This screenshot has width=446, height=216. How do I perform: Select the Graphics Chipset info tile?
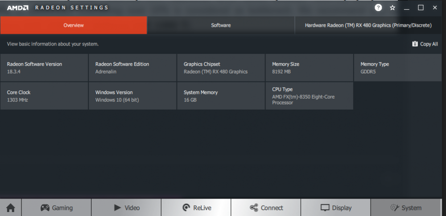221,68
